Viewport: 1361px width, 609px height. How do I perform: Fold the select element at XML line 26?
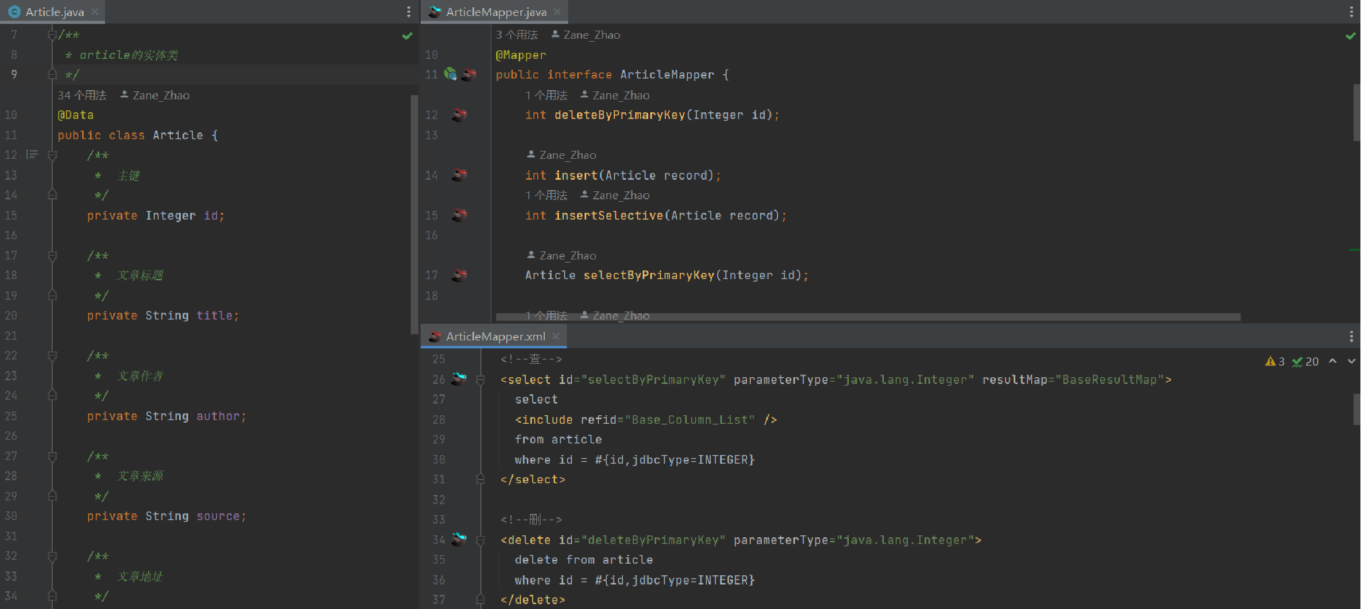(x=480, y=380)
